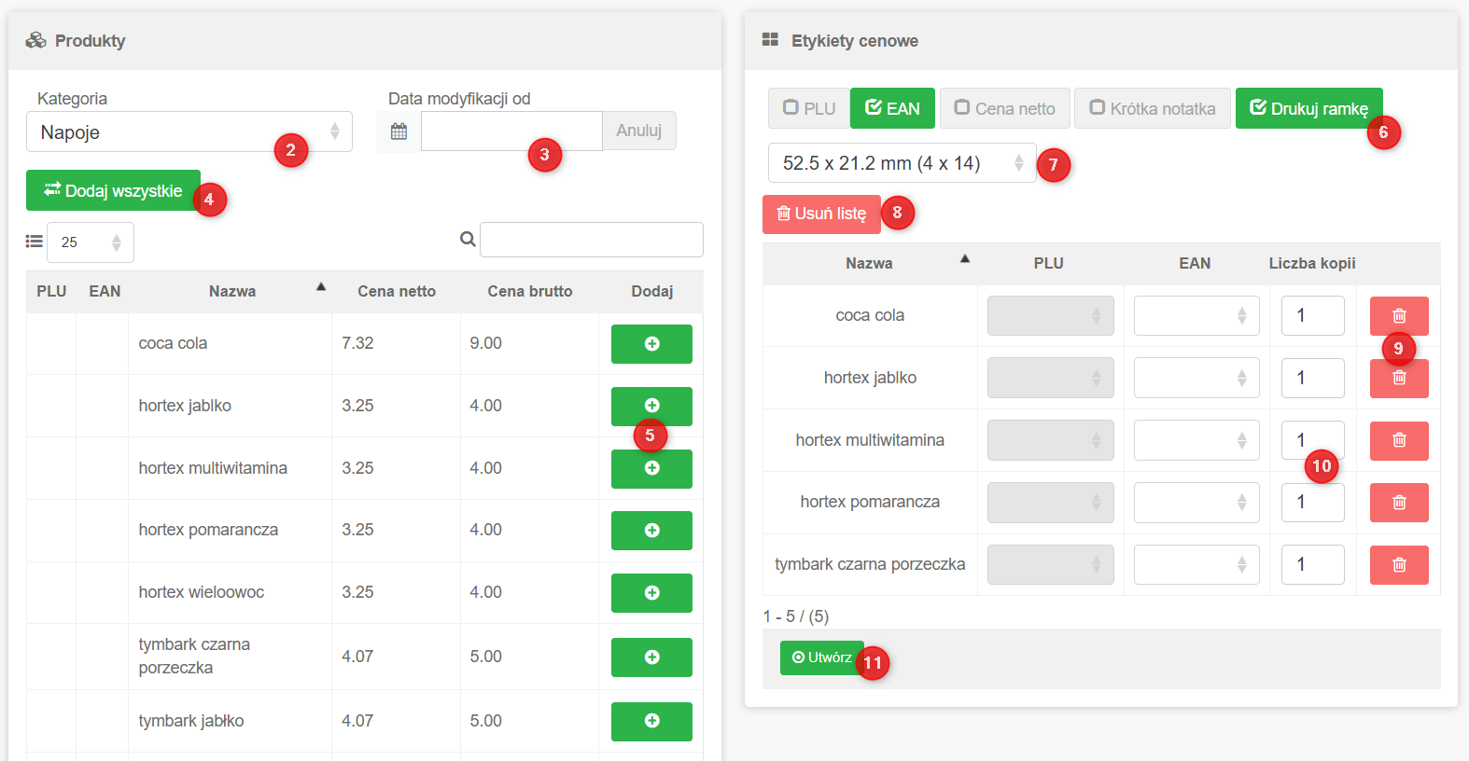Click the Usuń listę button
The image size is (1469, 761).
tap(820, 214)
